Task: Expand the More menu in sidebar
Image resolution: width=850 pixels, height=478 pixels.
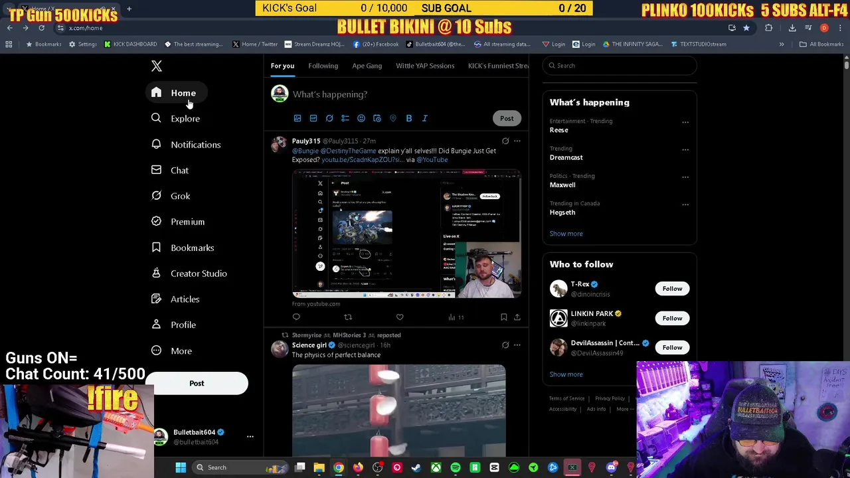Action: click(x=171, y=351)
